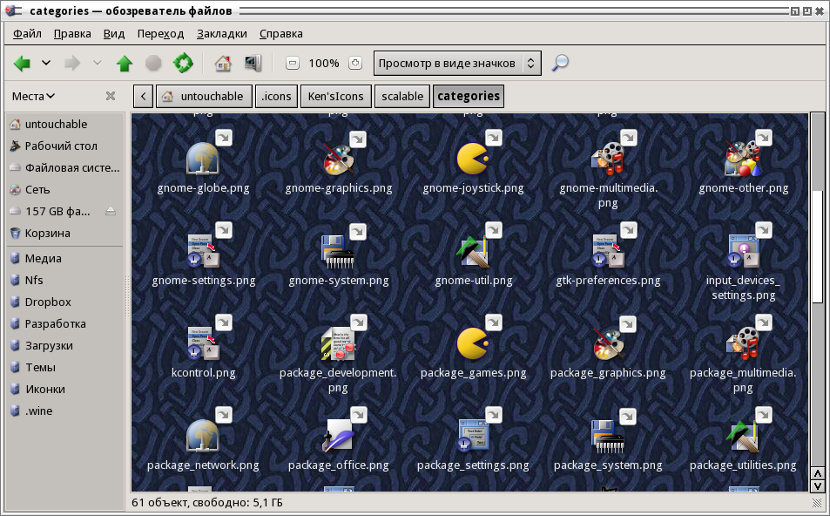Viewport: 830px width, 516px height.
Task: Open the Места sidebar selector
Action: click(33, 96)
